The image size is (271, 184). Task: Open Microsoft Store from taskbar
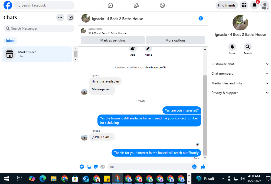(75, 179)
